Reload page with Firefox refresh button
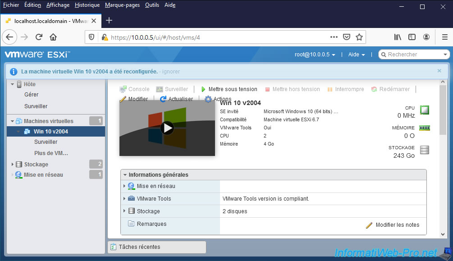The width and height of the screenshot is (453, 261). 39,37
